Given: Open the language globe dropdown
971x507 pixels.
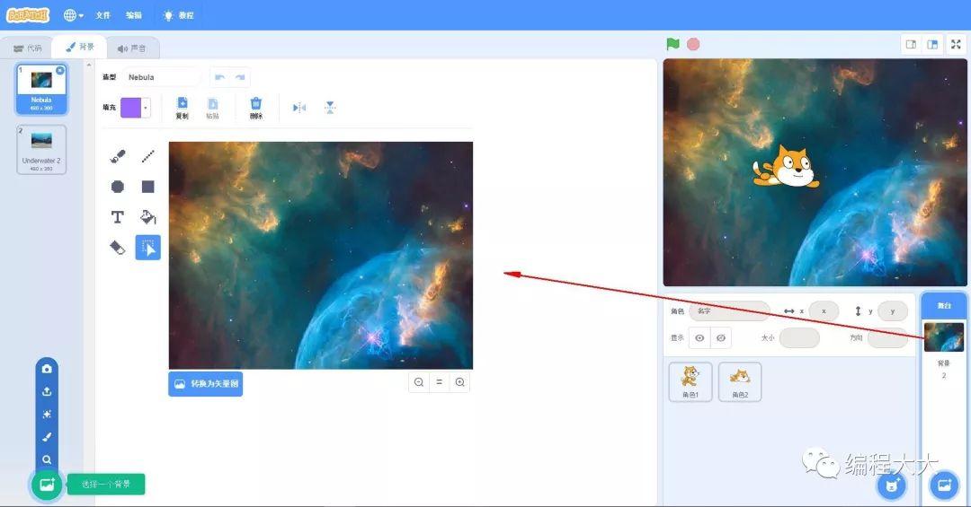Looking at the screenshot, I should (73, 15).
